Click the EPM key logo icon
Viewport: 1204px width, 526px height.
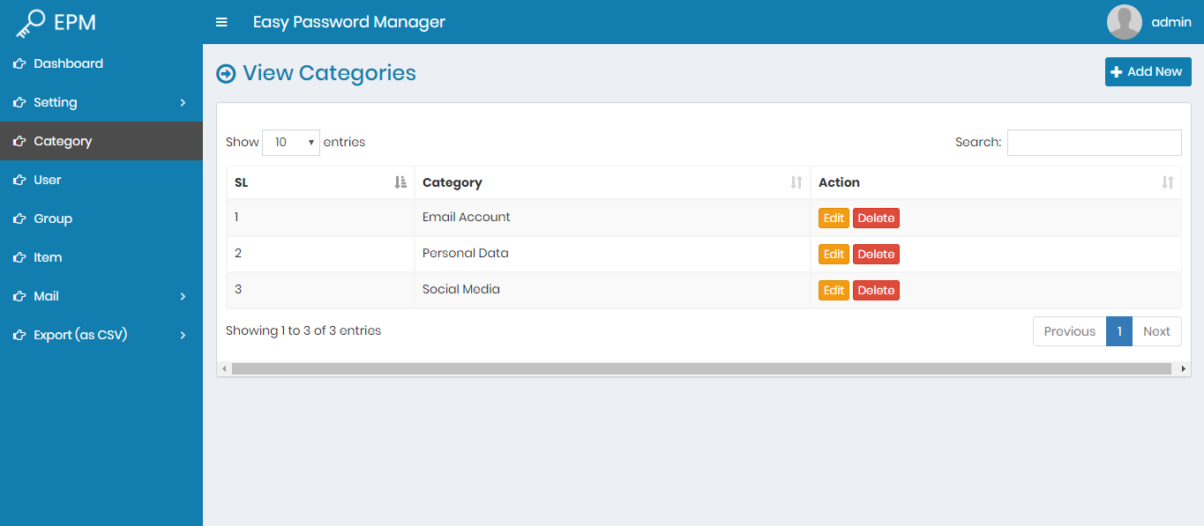[30, 23]
